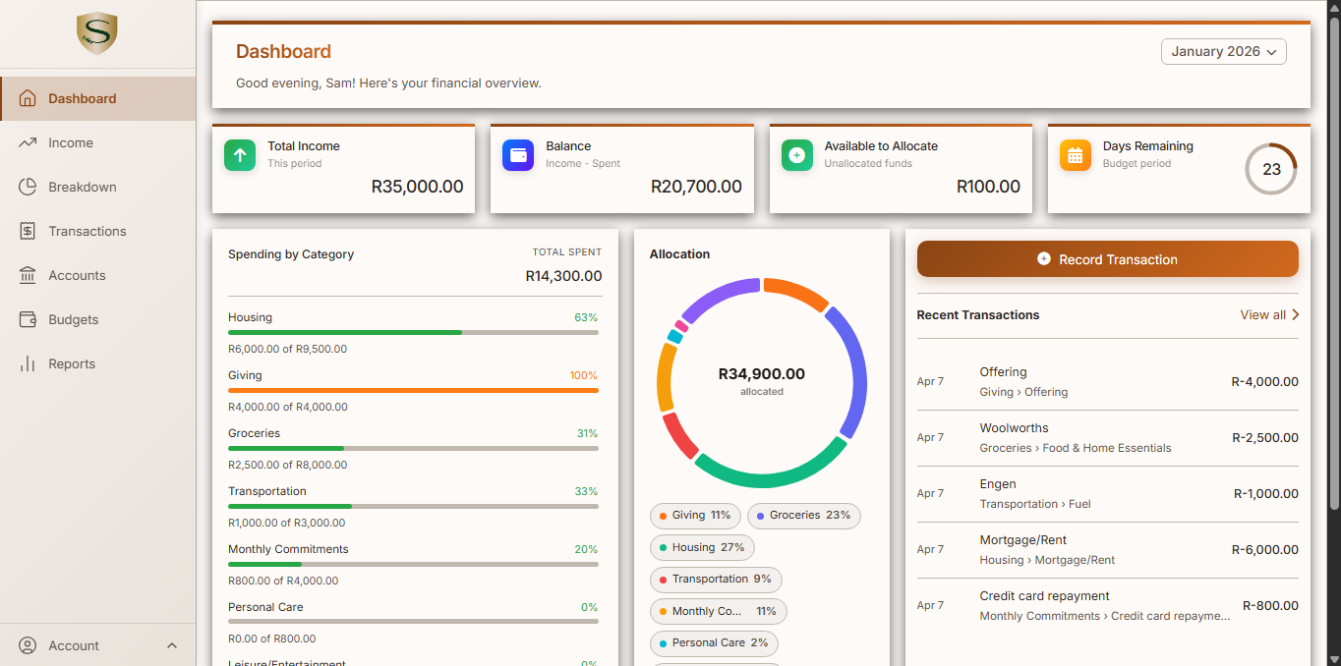Click the Available to Allocate R100.00 value

coord(988,187)
